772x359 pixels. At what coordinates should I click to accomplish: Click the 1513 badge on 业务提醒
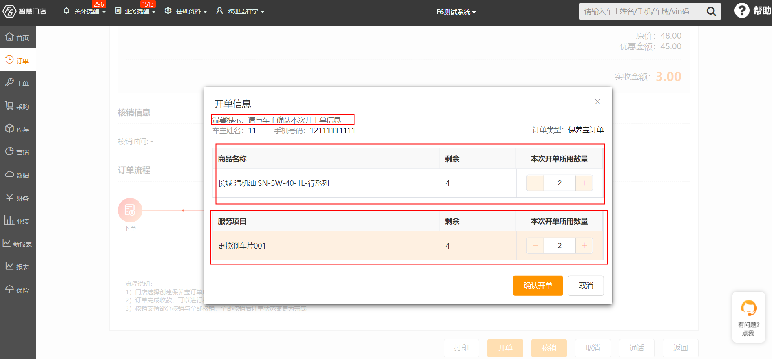(148, 4)
